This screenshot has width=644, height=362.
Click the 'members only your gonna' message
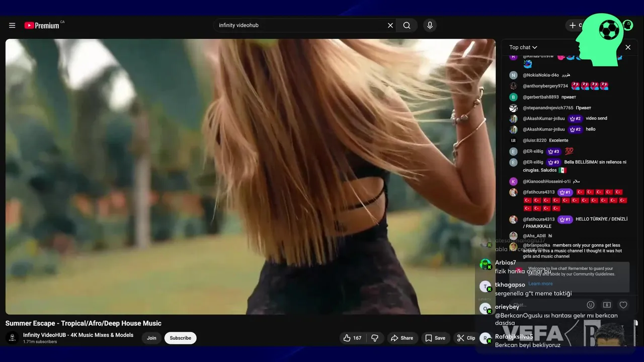573,251
